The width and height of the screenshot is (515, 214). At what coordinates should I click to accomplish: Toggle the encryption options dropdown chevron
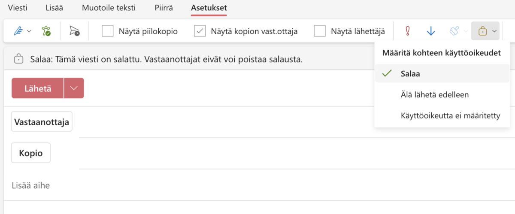click(x=494, y=31)
